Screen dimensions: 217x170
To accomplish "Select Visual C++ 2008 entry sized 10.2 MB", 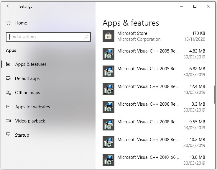I will 154,143.
